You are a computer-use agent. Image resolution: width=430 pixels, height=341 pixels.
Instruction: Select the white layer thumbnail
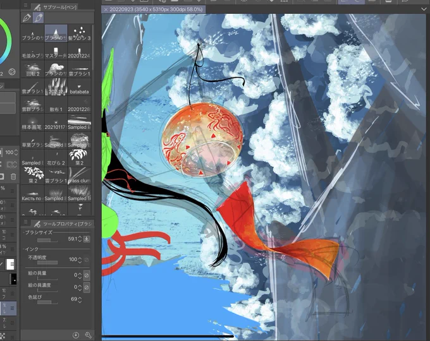click(x=10, y=264)
